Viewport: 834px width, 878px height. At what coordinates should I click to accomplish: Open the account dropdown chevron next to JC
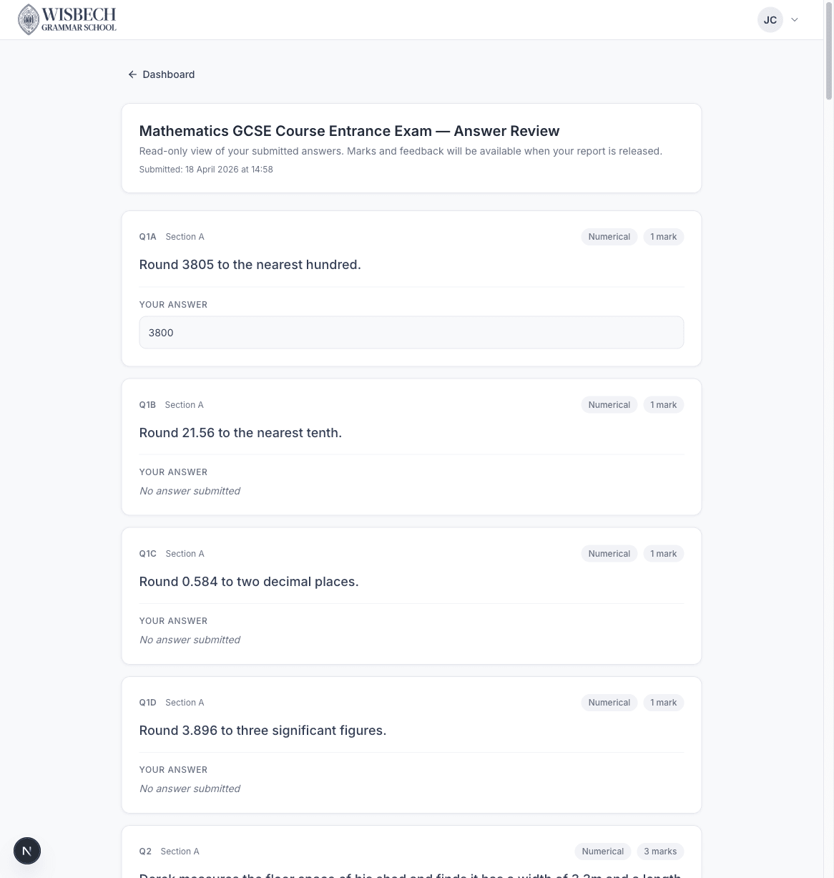coord(795,19)
